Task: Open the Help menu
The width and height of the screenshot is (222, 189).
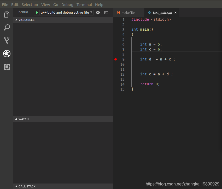Action: 99,5
